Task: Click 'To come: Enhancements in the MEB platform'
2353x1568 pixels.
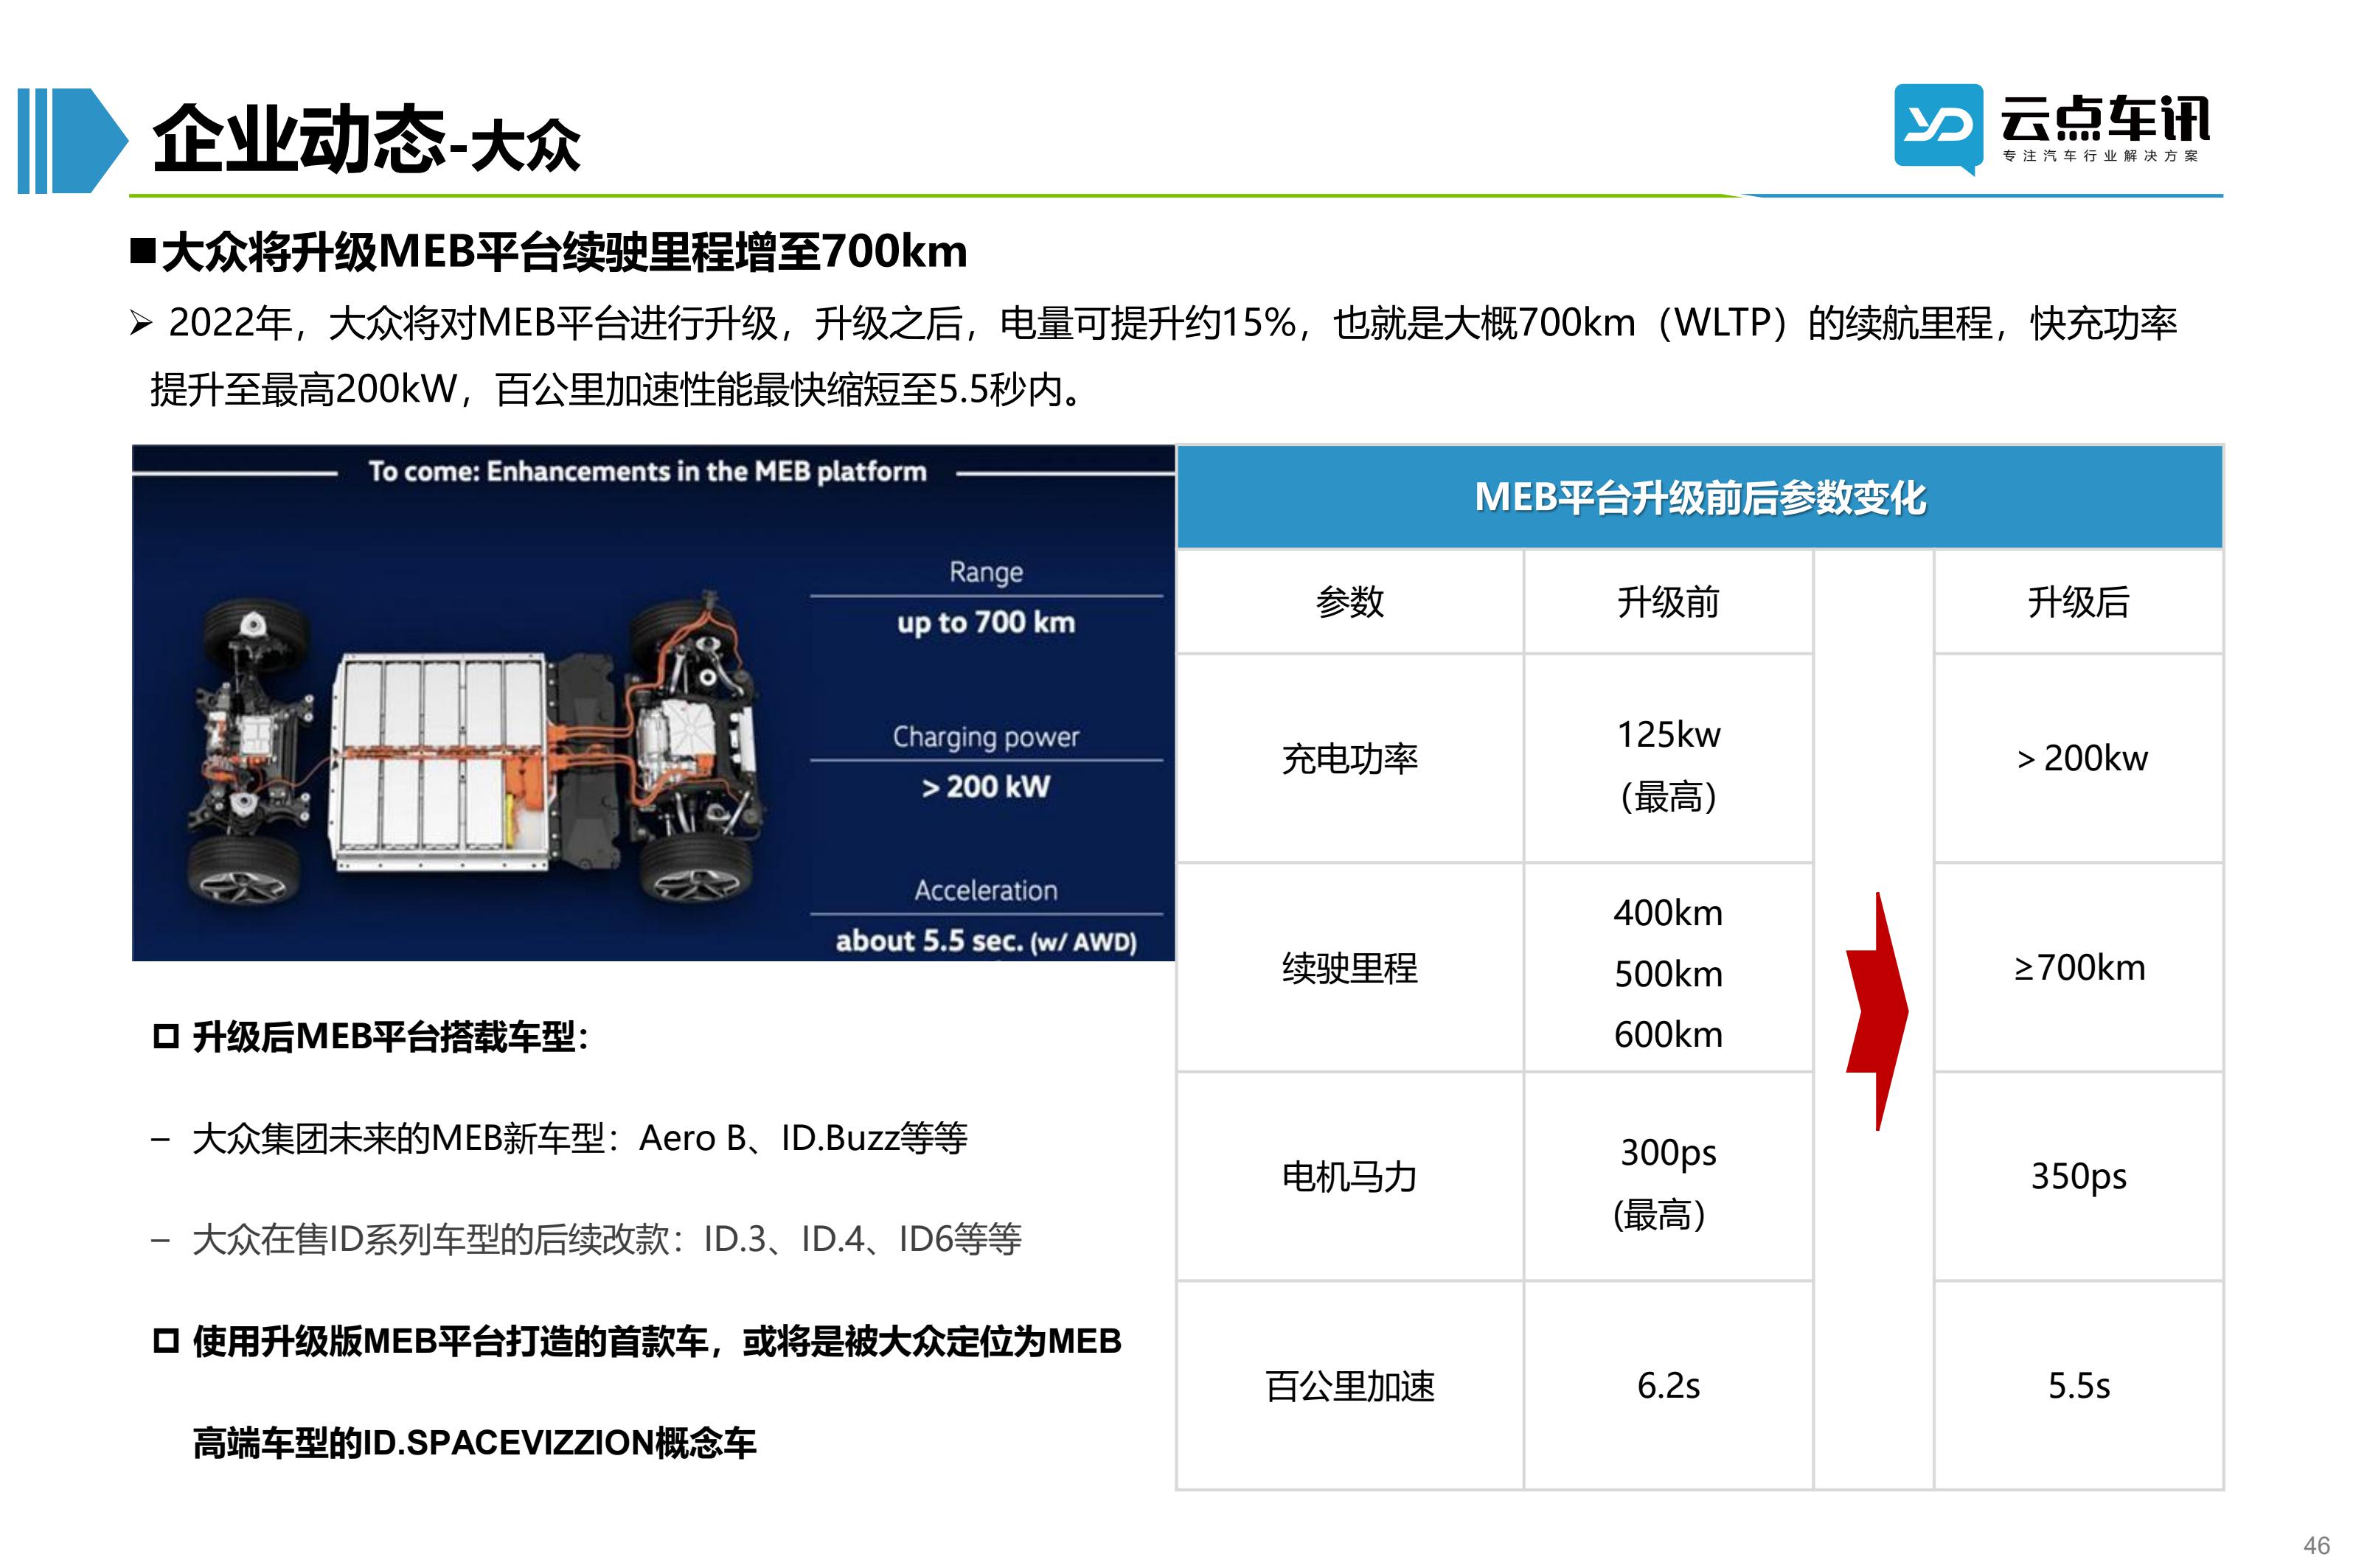Action: (x=647, y=471)
